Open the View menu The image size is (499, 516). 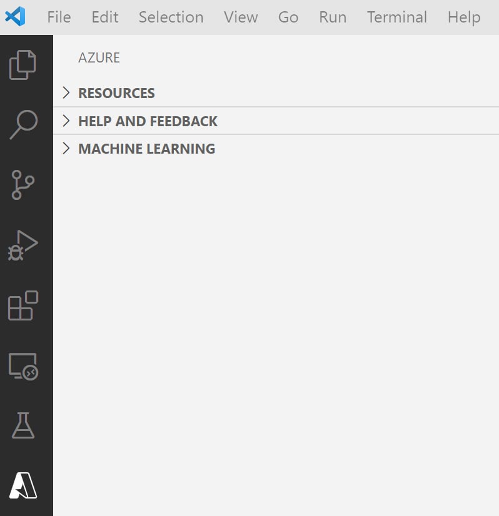[x=241, y=17]
